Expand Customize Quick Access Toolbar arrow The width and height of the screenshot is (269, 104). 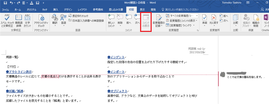pos(43,3)
